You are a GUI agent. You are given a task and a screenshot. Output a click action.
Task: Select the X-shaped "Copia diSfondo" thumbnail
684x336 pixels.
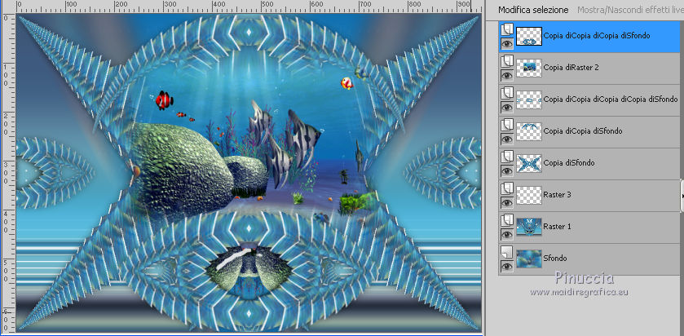[x=529, y=164]
